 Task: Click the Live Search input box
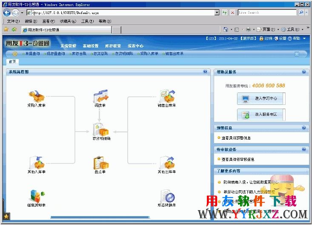(x=267, y=12)
